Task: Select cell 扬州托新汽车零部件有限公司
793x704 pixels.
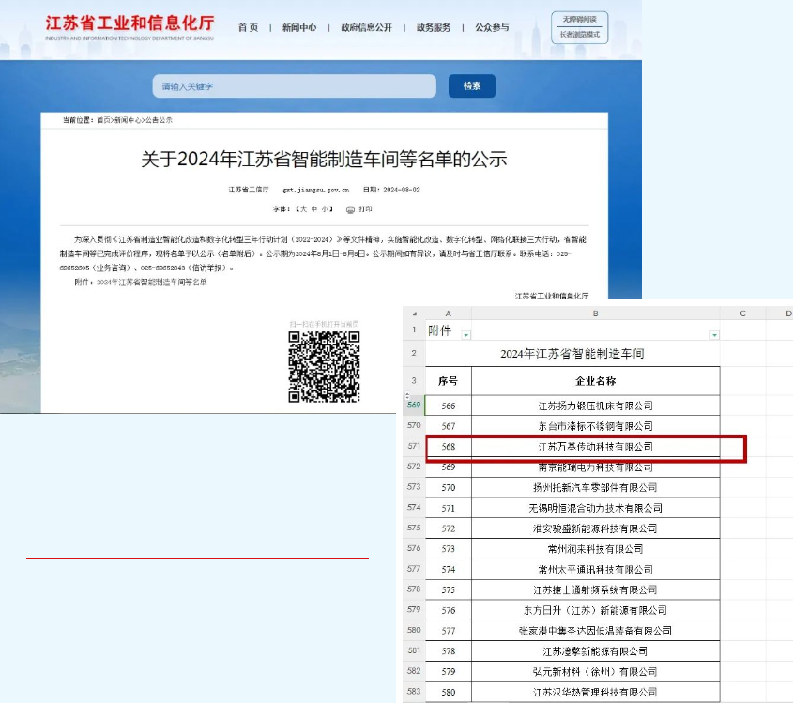Action: tap(595, 487)
